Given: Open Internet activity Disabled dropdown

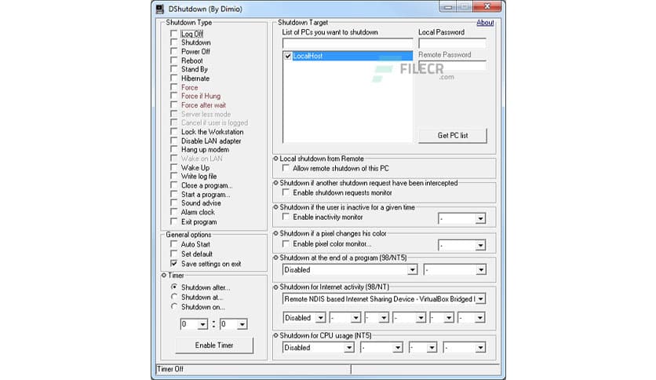Looking at the screenshot, I should [x=320, y=318].
